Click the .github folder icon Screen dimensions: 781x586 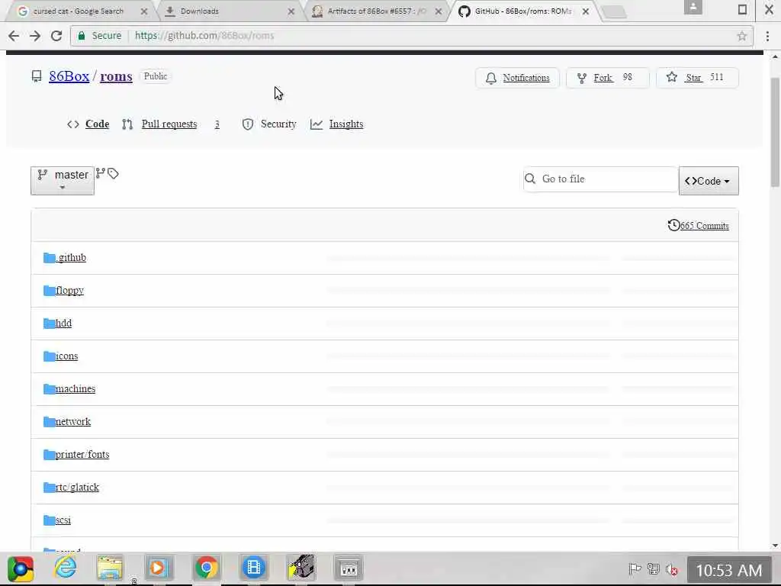(x=49, y=258)
